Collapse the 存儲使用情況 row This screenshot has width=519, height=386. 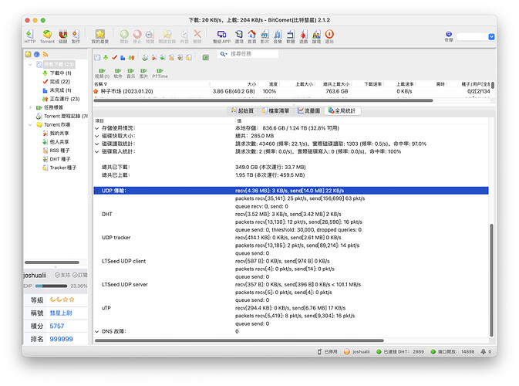pyautogui.click(x=96, y=128)
